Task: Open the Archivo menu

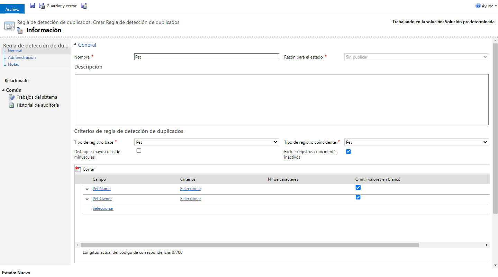Action: (x=12, y=9)
